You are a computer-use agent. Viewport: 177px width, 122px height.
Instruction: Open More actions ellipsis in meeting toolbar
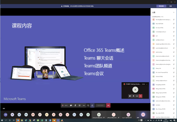coord(84,105)
